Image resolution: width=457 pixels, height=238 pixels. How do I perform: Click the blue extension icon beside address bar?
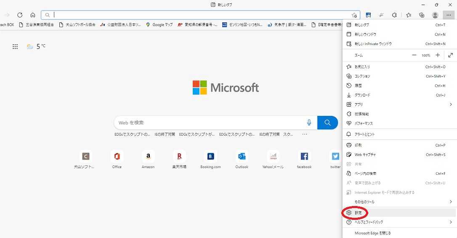tap(368, 15)
